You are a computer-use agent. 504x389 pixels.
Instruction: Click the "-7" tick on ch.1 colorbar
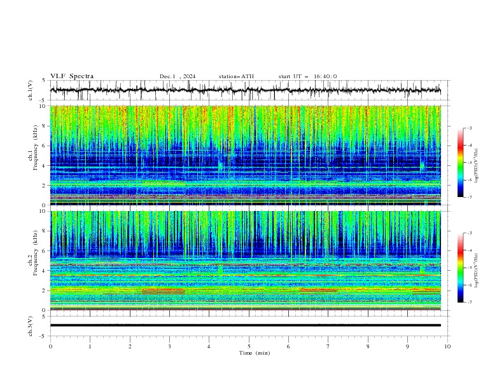coord(469,197)
